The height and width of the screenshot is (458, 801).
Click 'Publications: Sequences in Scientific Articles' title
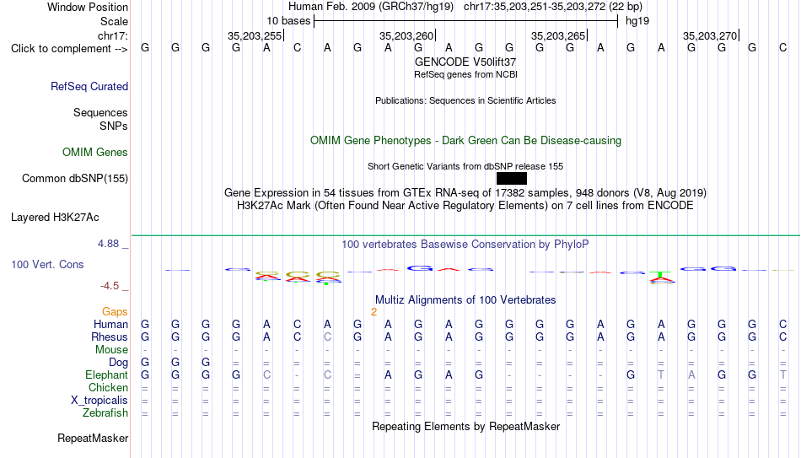tap(465, 100)
